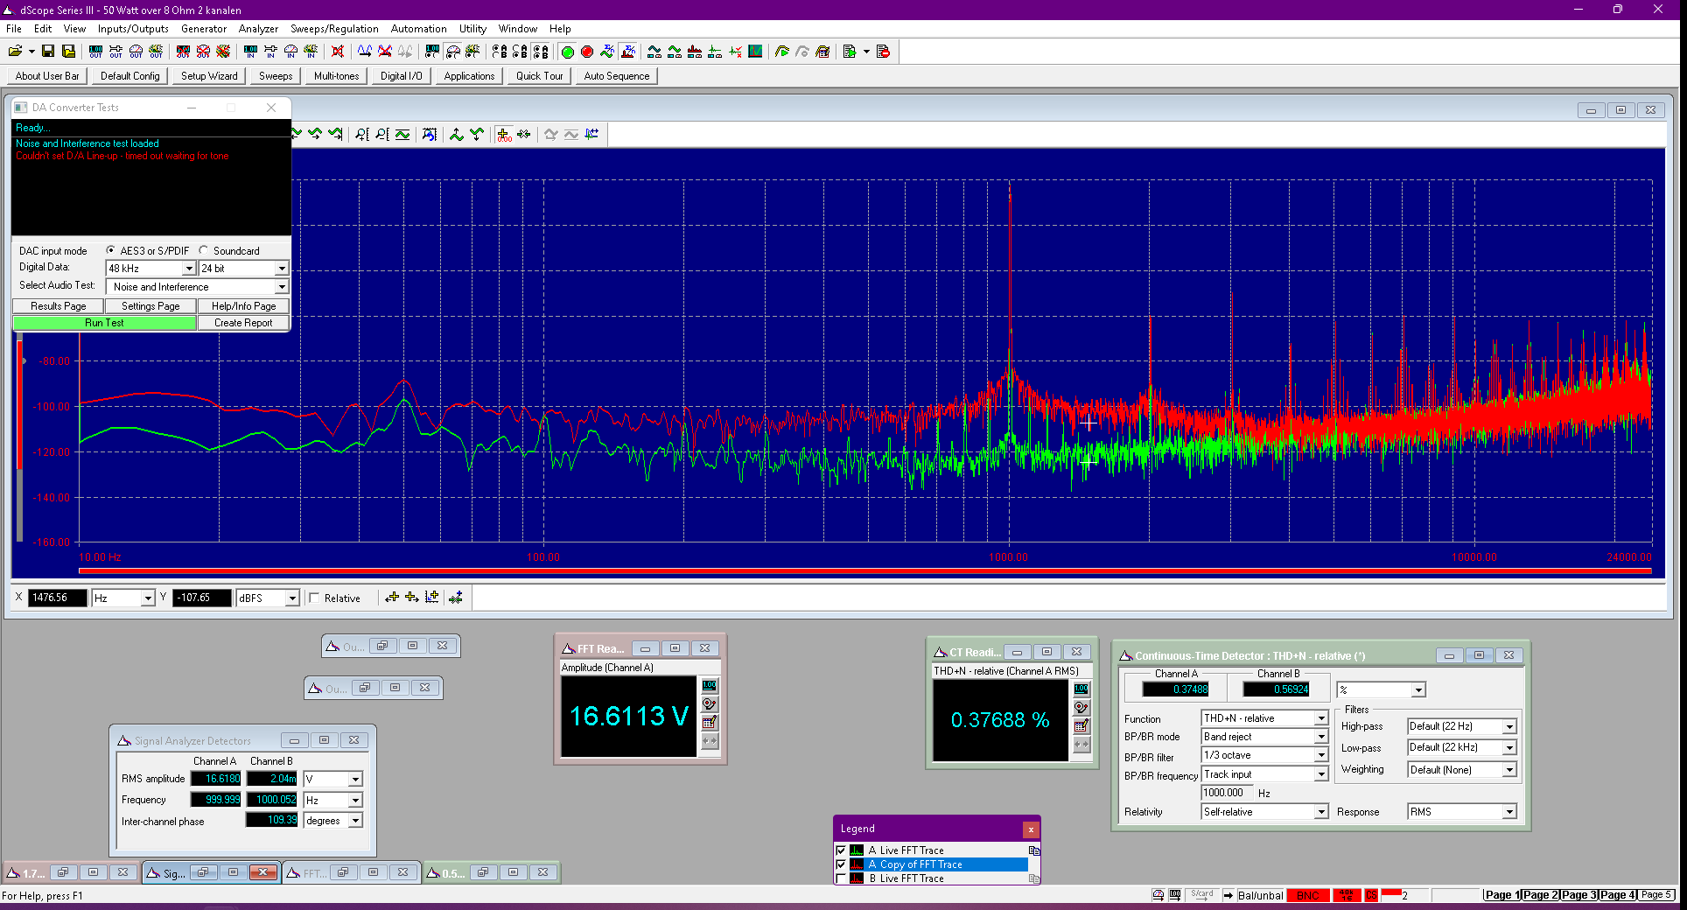Select Soundcard DAC input mode
Screen dimensions: 1687x910
204,250
